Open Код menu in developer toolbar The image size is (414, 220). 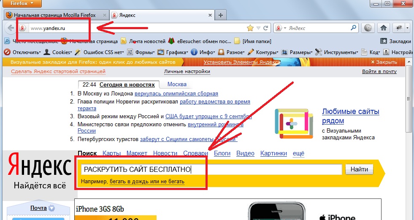tap(371, 52)
